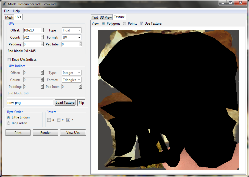Close the Model Researcher window
249x177 pixels.
[x=240, y=3]
